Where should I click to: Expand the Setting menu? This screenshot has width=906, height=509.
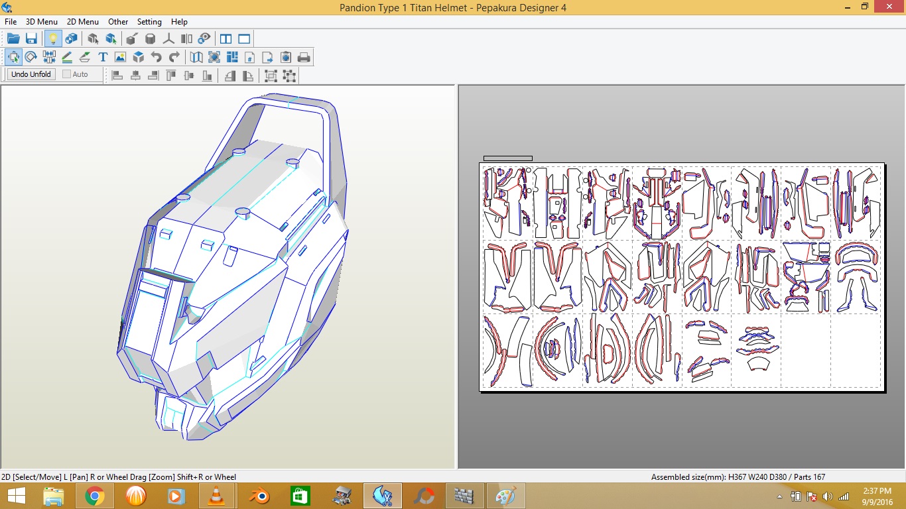pyautogui.click(x=149, y=22)
